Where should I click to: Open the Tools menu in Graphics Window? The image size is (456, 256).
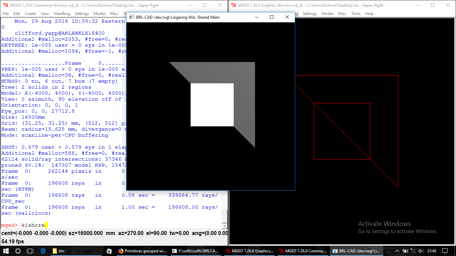coord(356,14)
